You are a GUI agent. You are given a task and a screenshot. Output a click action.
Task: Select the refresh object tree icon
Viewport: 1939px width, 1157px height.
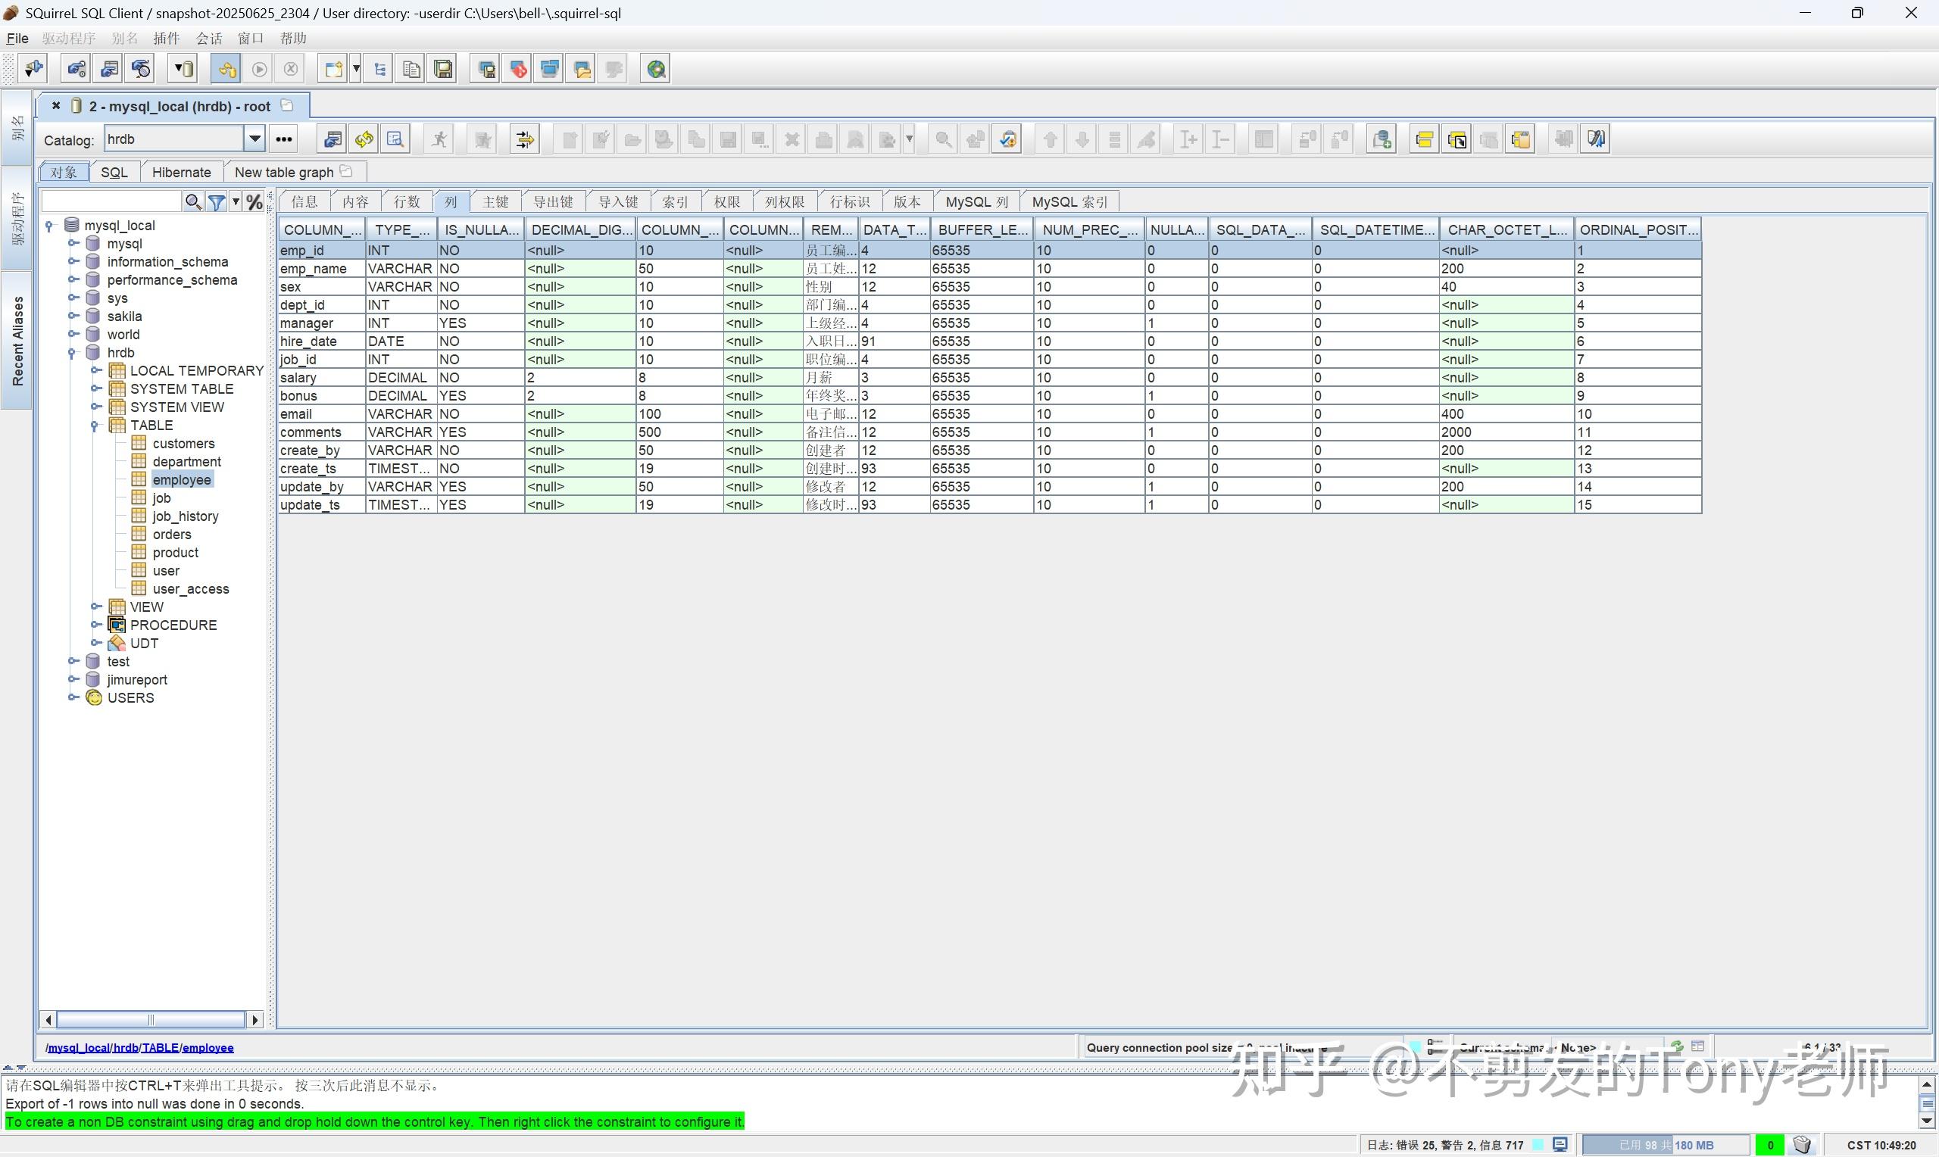tap(364, 138)
